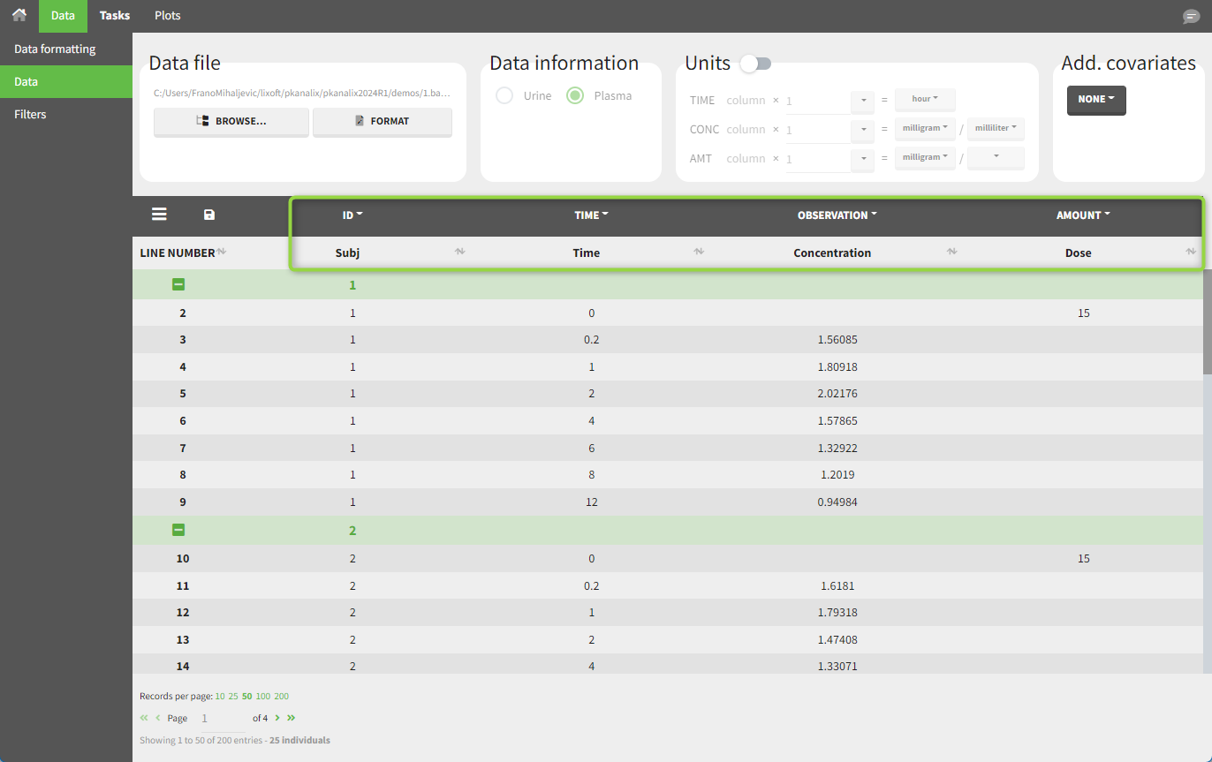Sort table by LINE NUMBER icon
This screenshot has height=762, width=1212.
(x=222, y=253)
